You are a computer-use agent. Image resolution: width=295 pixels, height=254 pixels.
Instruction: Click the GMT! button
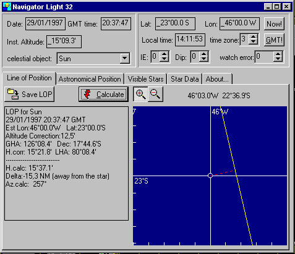pyautogui.click(x=274, y=40)
